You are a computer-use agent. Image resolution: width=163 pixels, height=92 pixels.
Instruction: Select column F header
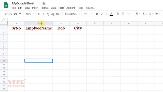(112, 23)
